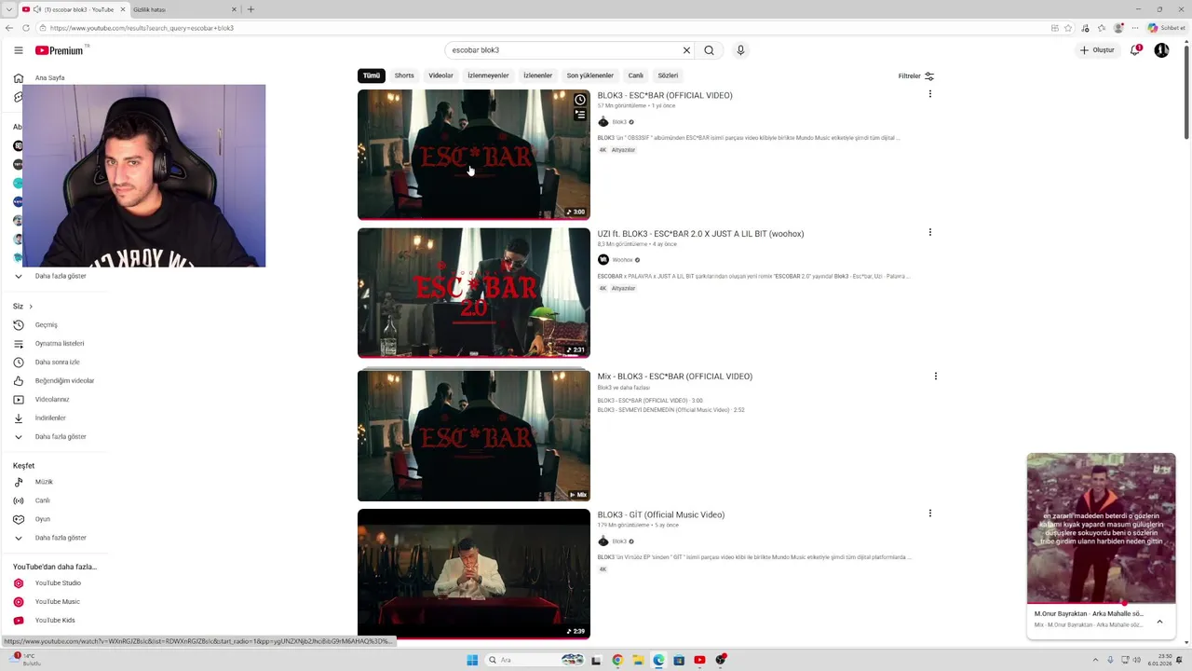Image resolution: width=1192 pixels, height=671 pixels.
Task: Open Canlı in Keşfet sidebar section
Action: coord(43,500)
